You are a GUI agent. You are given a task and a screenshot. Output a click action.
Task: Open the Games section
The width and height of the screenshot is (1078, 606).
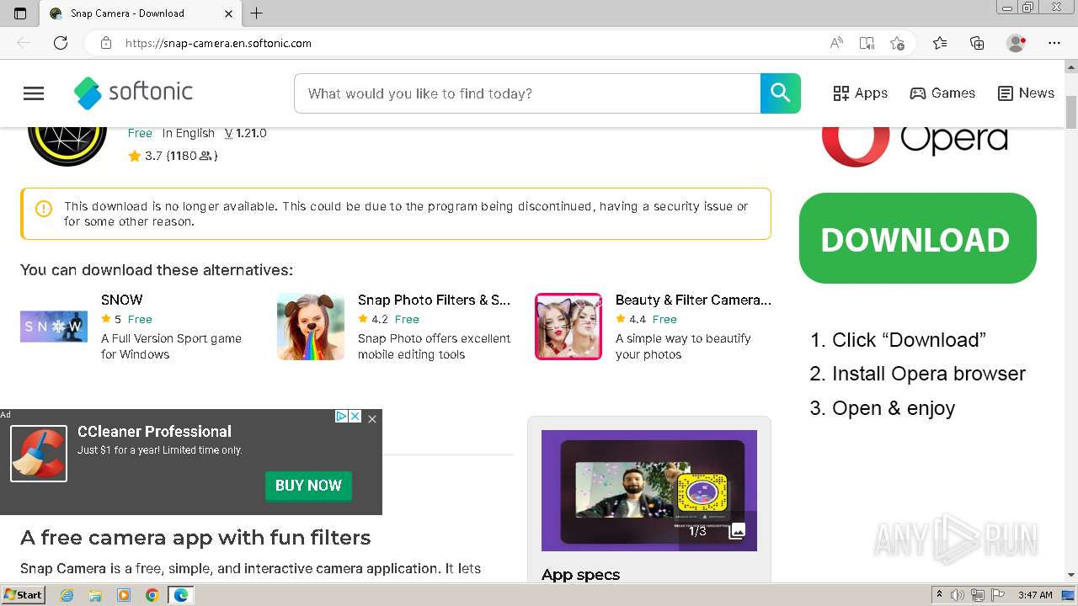pos(942,93)
